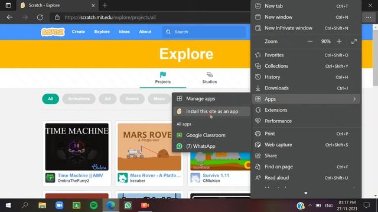This screenshot has width=378, height=212.
Task: Open Performance from the menu
Action: (306, 121)
